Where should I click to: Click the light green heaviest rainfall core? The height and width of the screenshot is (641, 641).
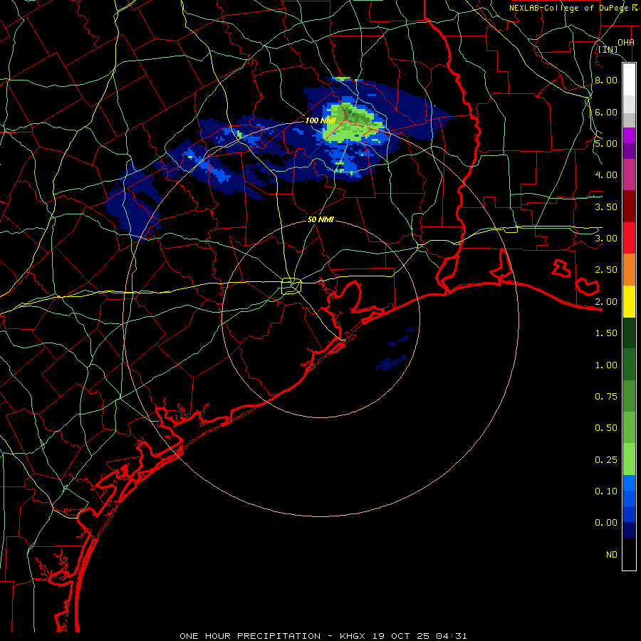tap(352, 123)
